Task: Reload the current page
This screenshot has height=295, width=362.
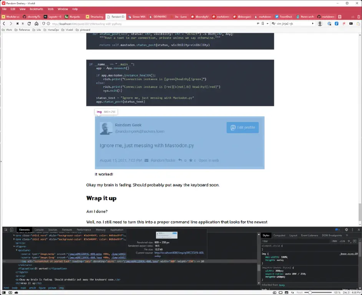Action: coord(29,23)
